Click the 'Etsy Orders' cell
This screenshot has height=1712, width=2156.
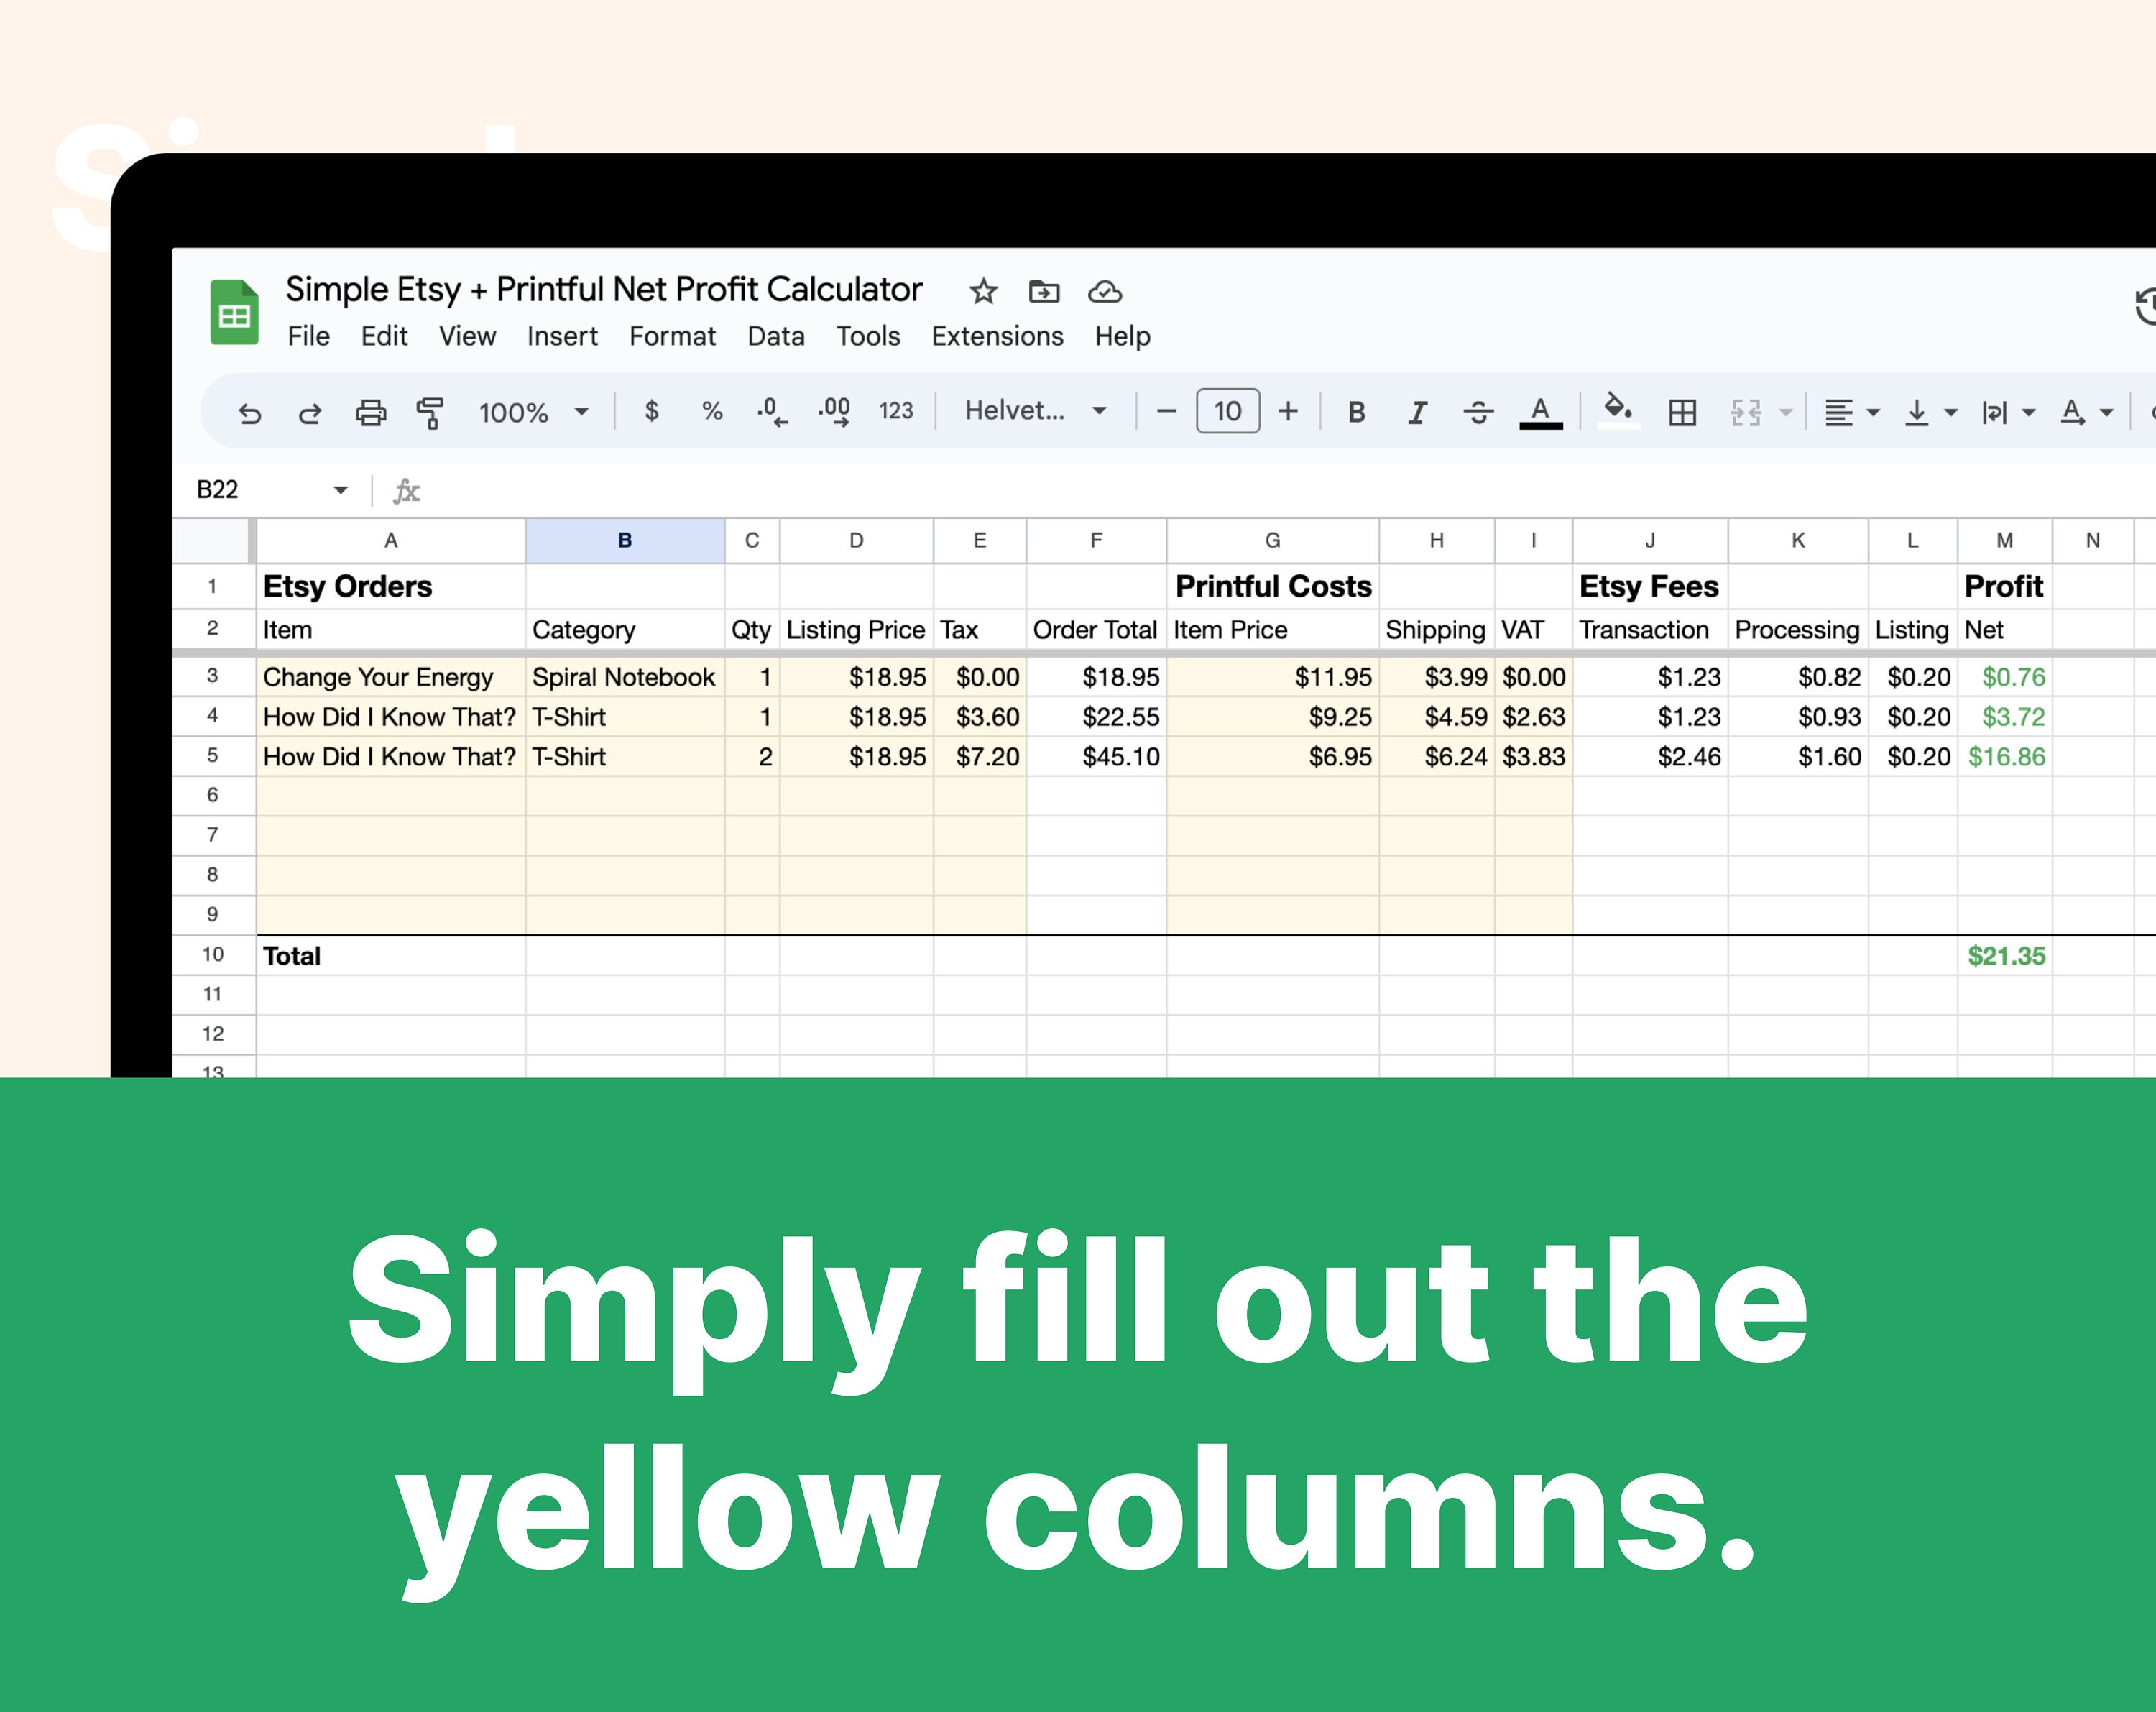(x=391, y=586)
